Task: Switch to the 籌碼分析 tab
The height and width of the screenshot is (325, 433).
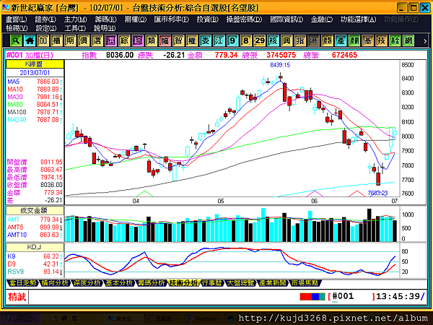Action: point(152,283)
